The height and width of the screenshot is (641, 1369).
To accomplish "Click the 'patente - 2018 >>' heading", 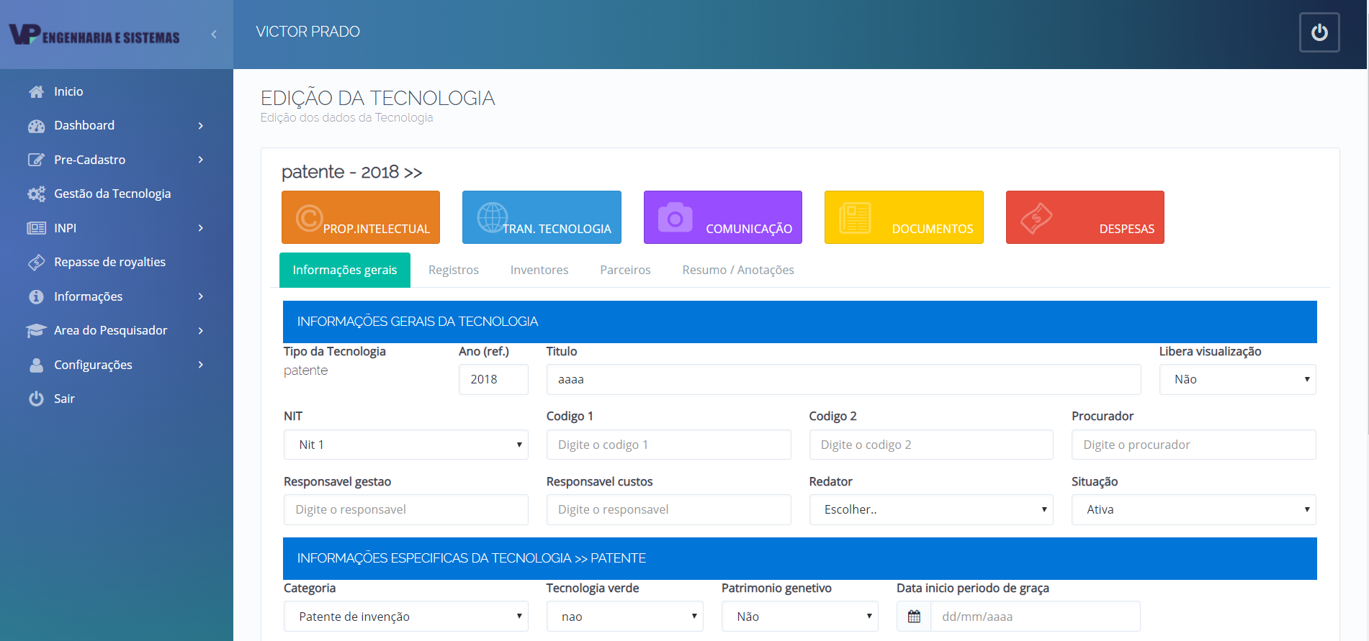I will [x=351, y=172].
